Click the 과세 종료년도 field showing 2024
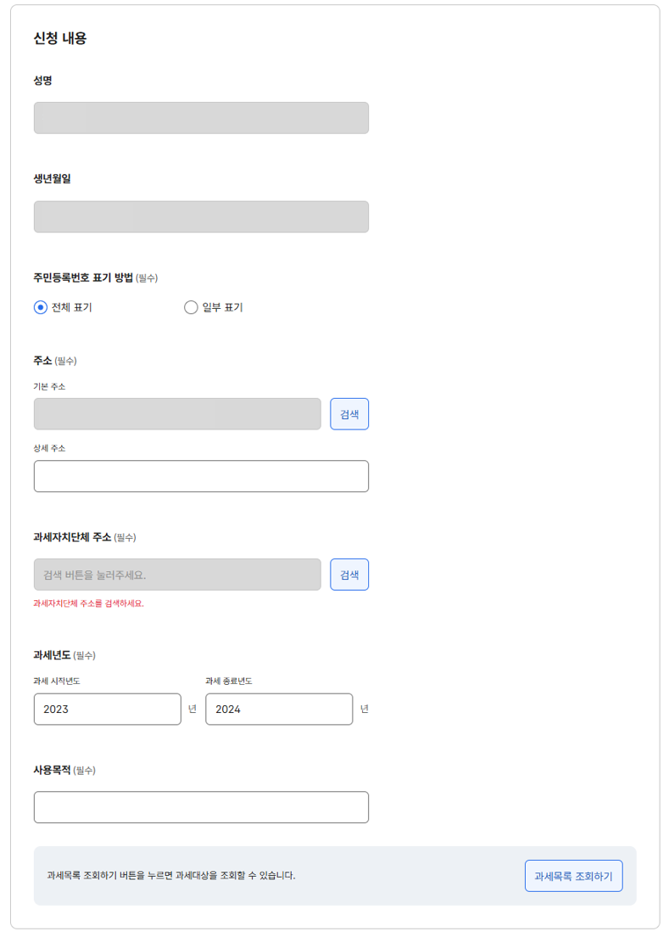This screenshot has height=937, width=669. [x=279, y=709]
